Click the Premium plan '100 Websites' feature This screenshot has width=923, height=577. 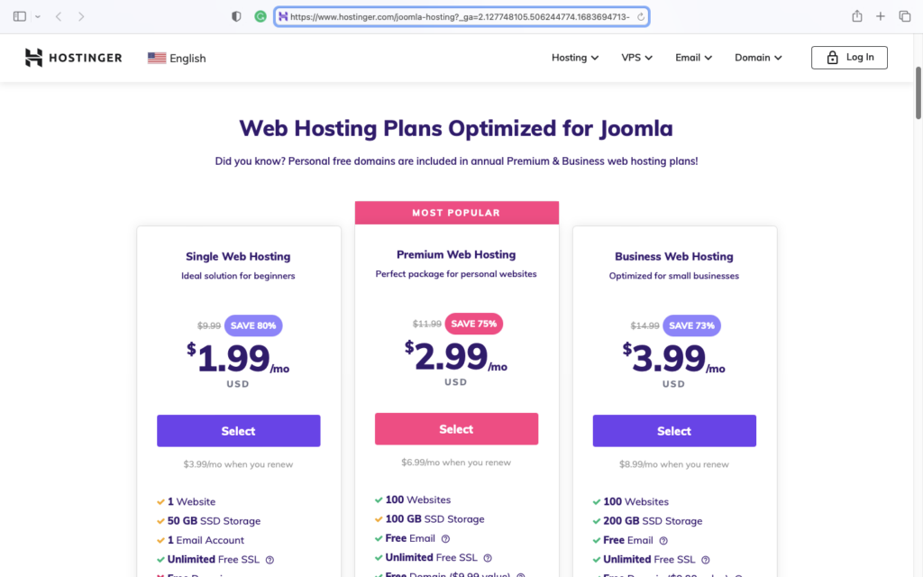pos(418,499)
